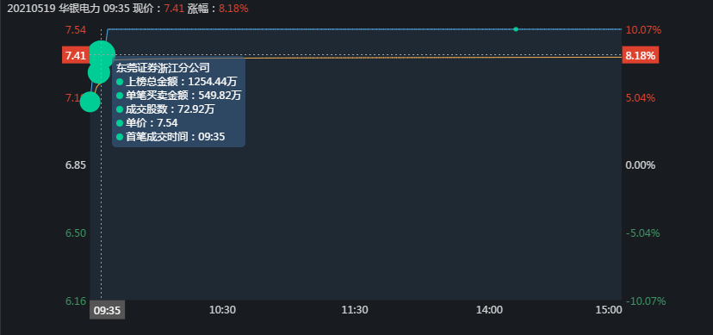Click the 华银电力 stock name in header
This screenshot has width=713, height=335.
[78, 9]
